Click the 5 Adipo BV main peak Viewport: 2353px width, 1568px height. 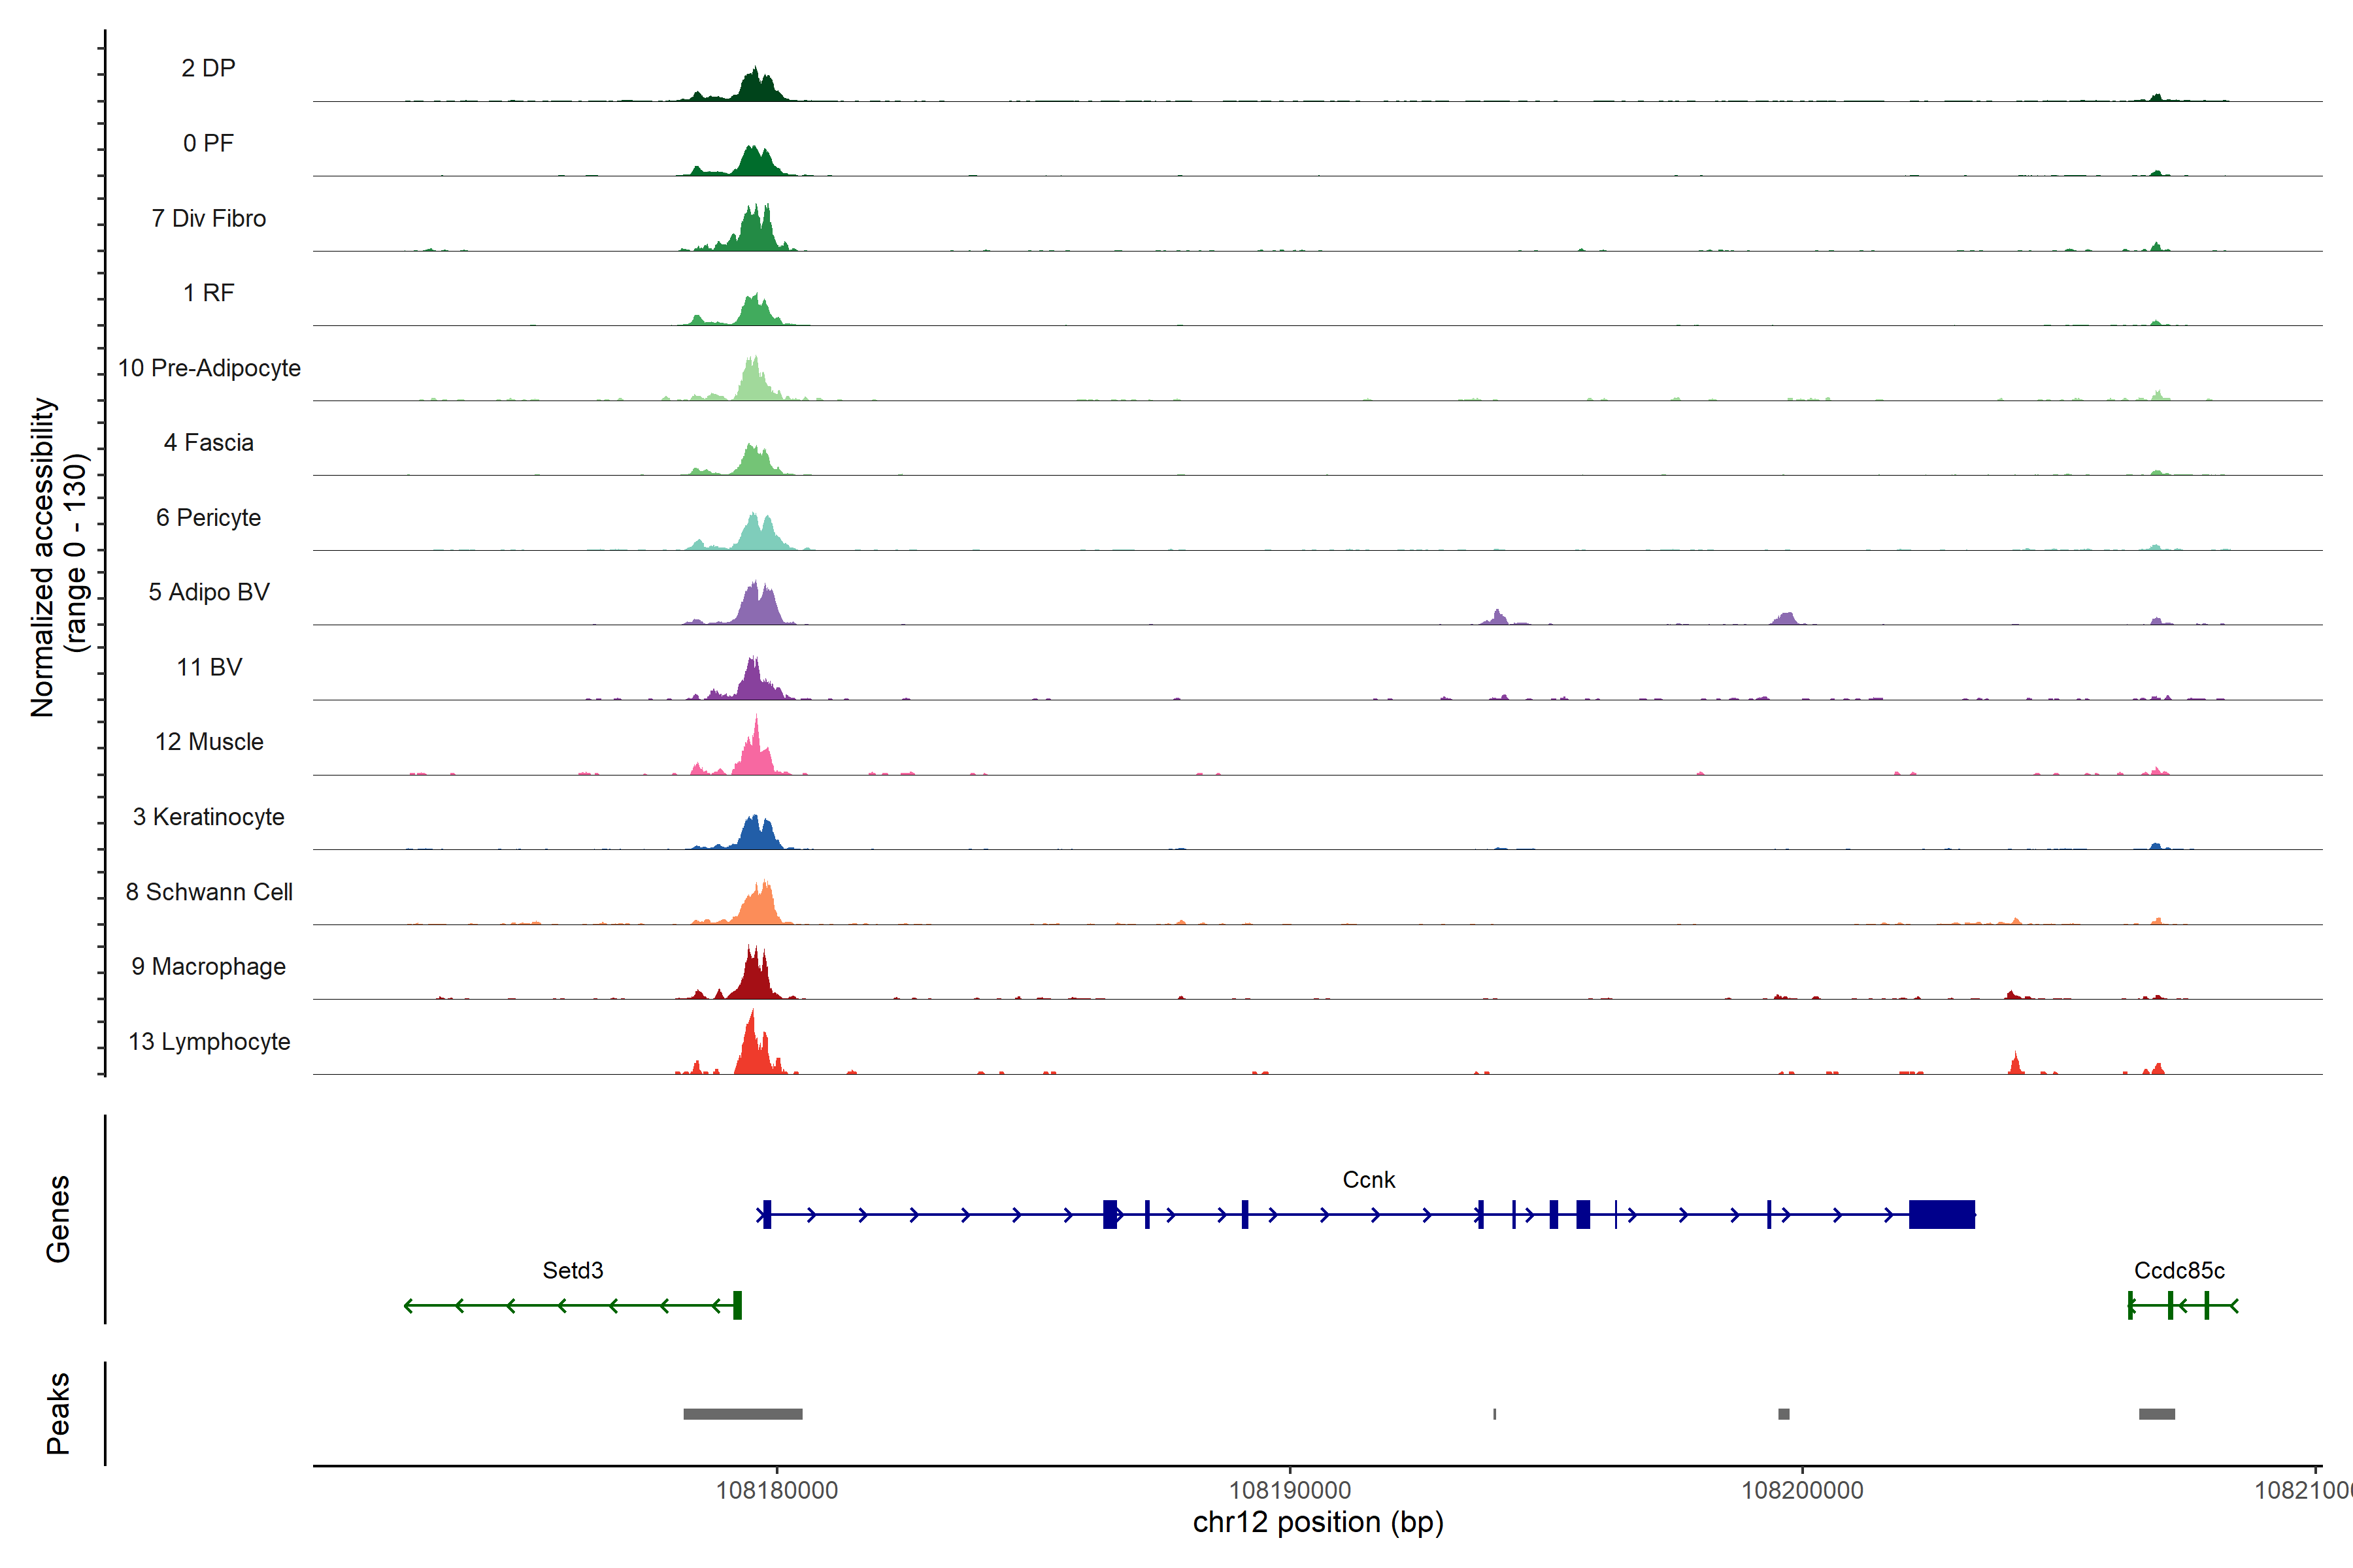(758, 607)
